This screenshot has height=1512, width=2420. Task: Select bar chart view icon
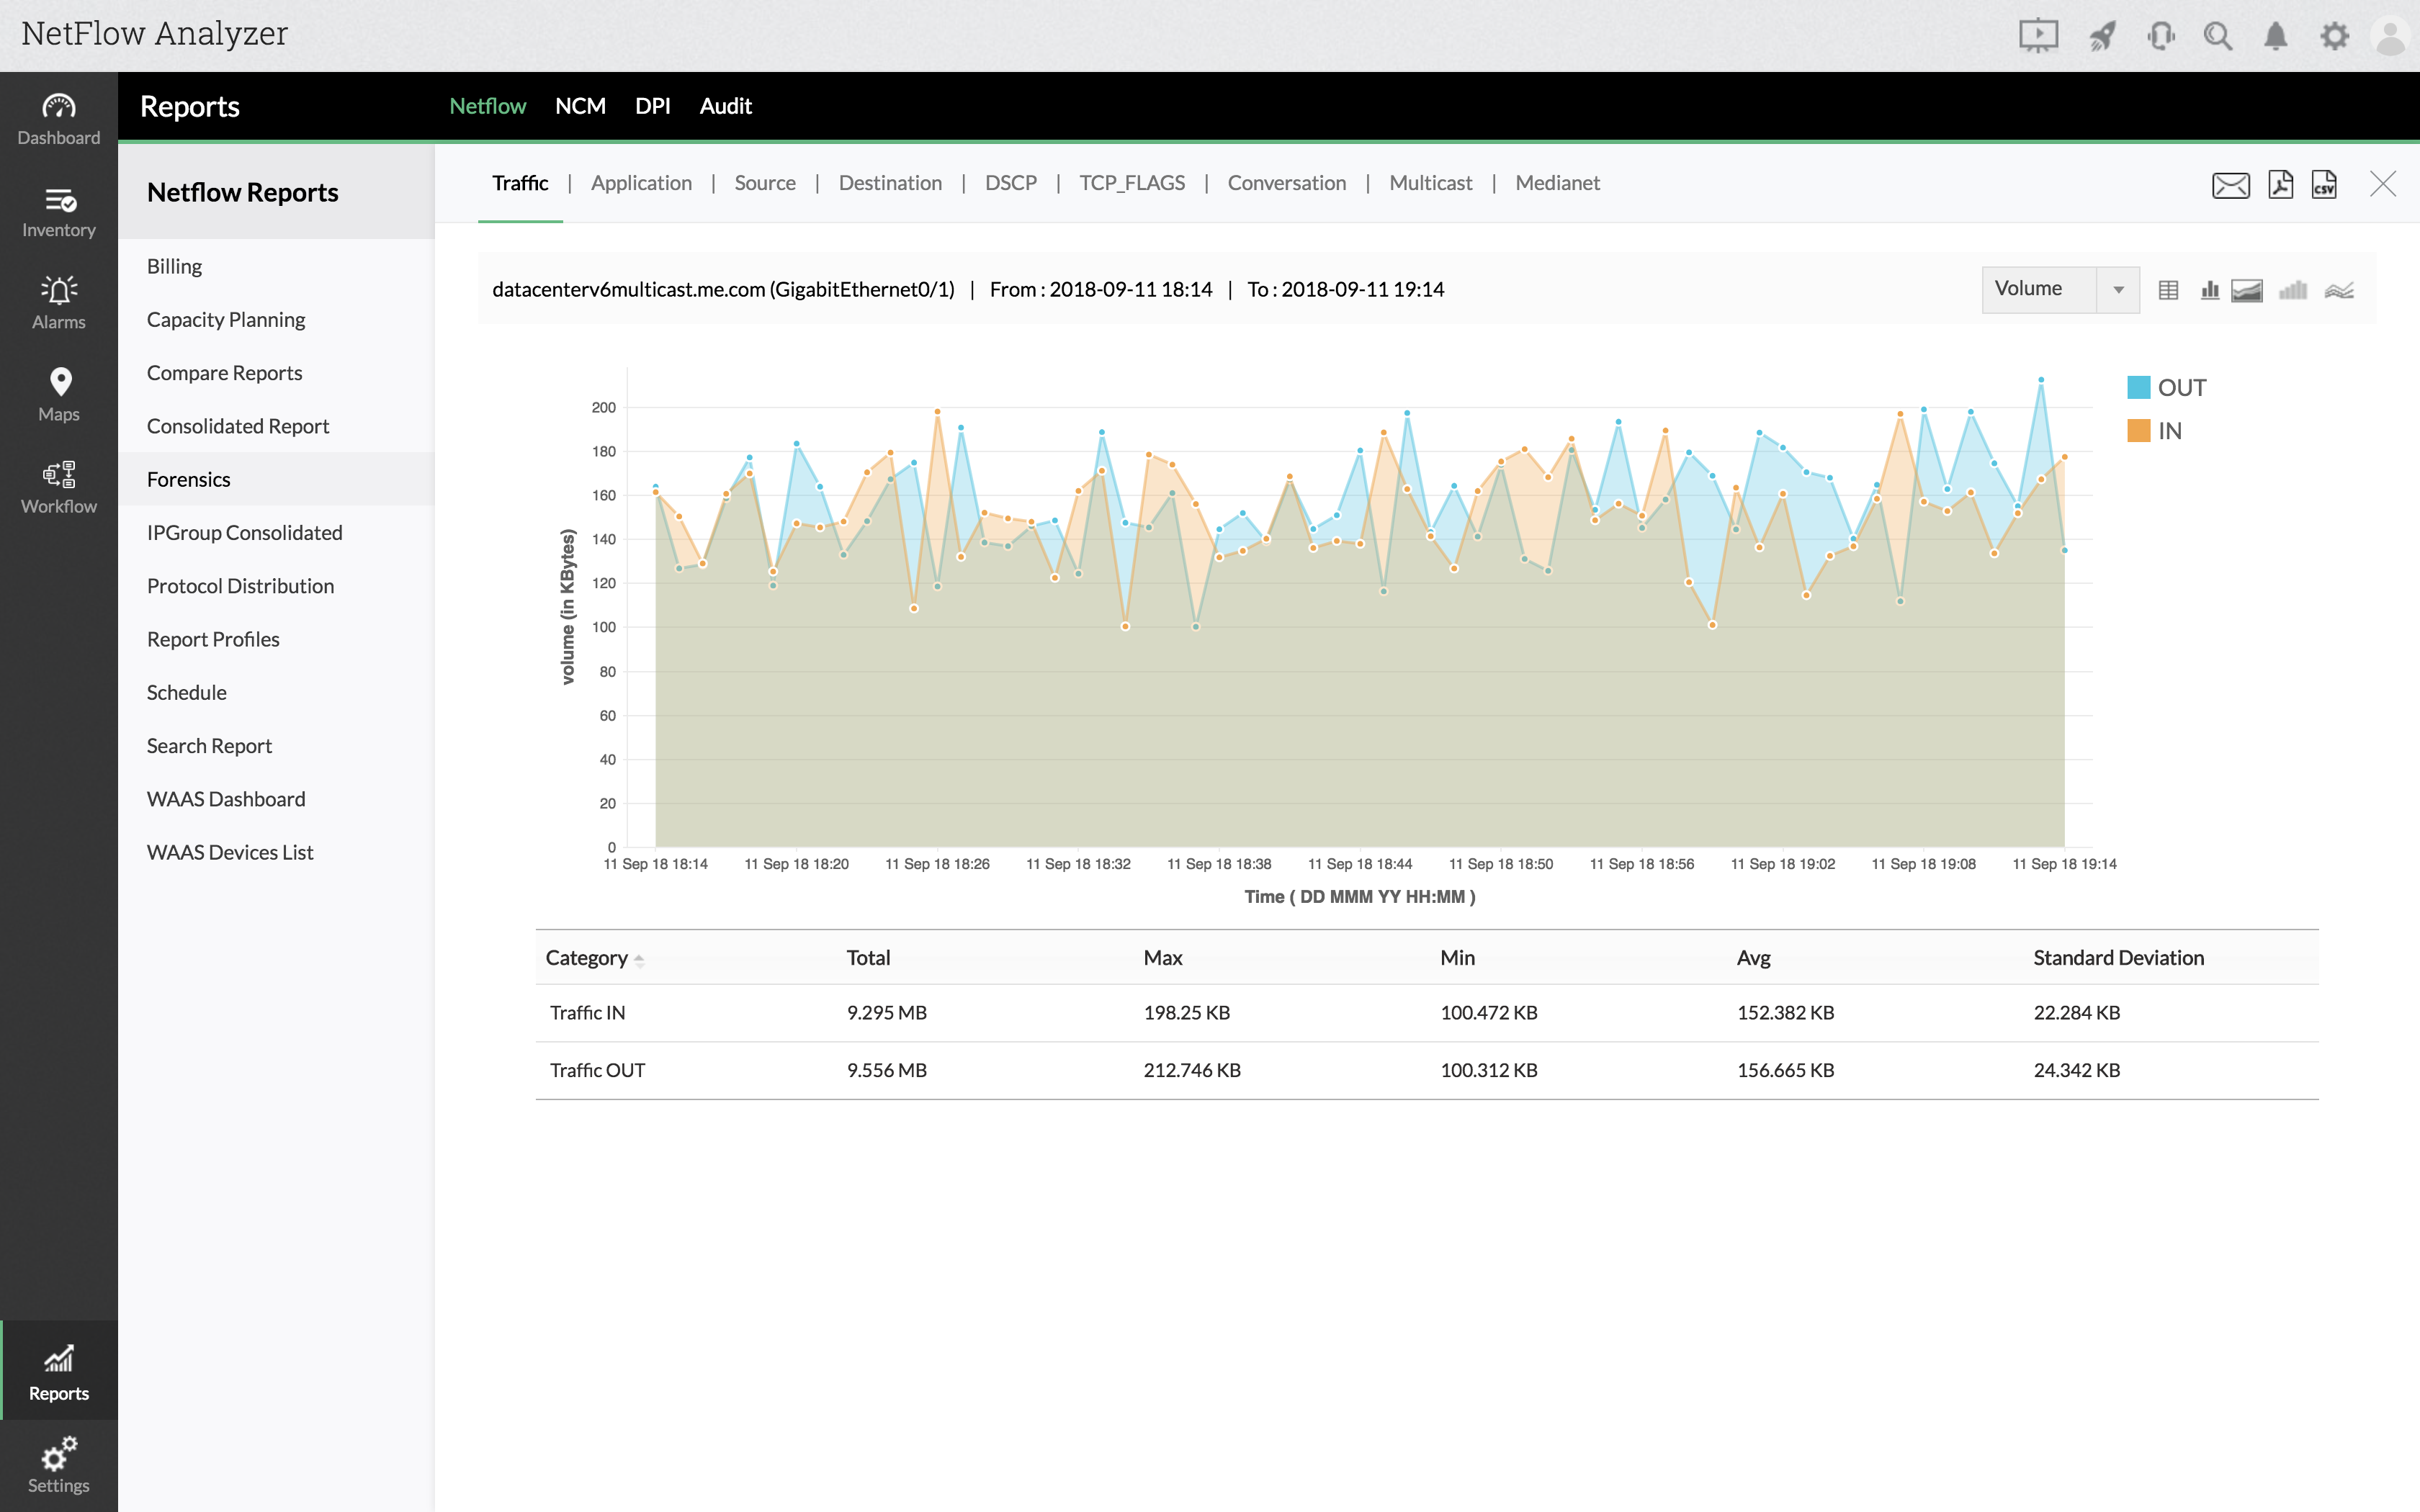pyautogui.click(x=2210, y=290)
